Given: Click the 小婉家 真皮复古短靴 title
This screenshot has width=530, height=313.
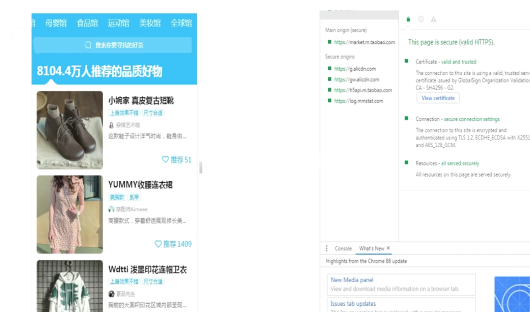Looking at the screenshot, I should [141, 101].
